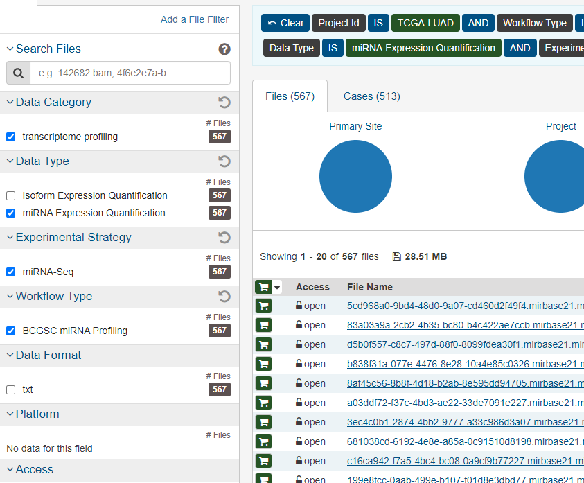The image size is (584, 483).
Task: Reset the Experimental Strategy facet with its undo icon
Action: [224, 238]
